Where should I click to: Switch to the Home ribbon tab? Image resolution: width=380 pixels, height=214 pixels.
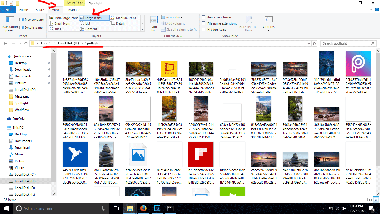(x=23, y=9)
